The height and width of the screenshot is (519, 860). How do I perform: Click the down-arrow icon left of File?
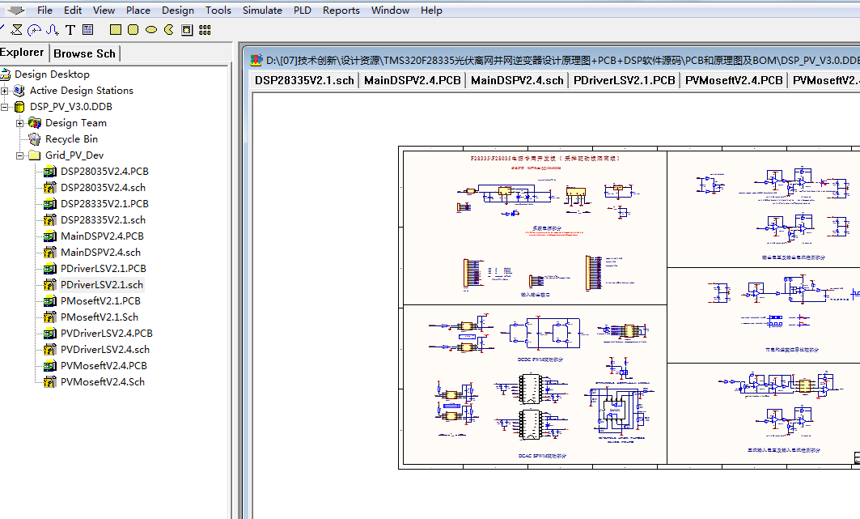15,10
